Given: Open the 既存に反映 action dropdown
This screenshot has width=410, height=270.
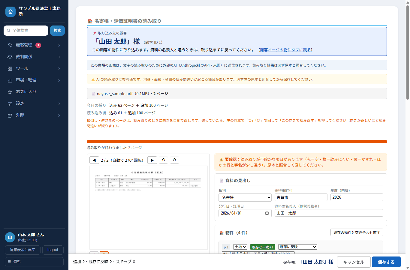Looking at the screenshot, I should [298, 247].
